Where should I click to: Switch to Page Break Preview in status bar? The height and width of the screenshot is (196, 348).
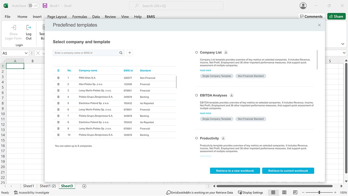295,192
